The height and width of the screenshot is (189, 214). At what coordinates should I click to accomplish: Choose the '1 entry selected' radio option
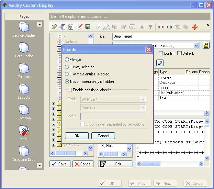67,67
